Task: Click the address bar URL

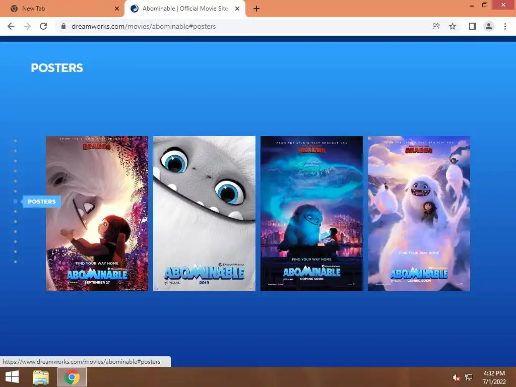Action: click(144, 26)
